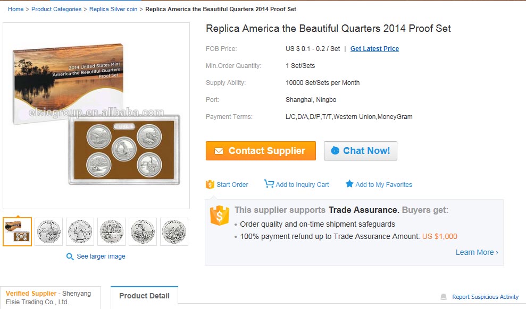The height and width of the screenshot is (309, 526).
Task: Open Learn More about Trade Assurance
Action: pyautogui.click(x=477, y=252)
